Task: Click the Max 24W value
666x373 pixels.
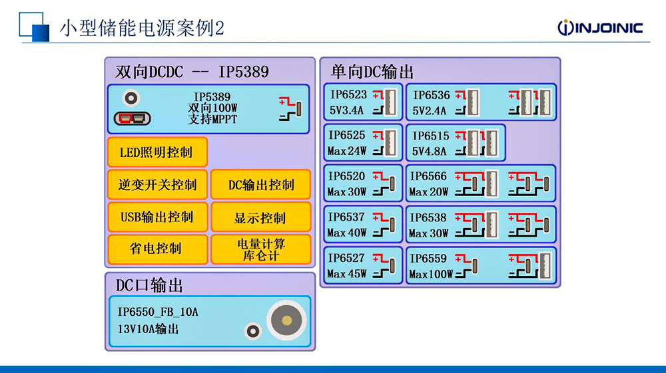Action: pos(346,151)
